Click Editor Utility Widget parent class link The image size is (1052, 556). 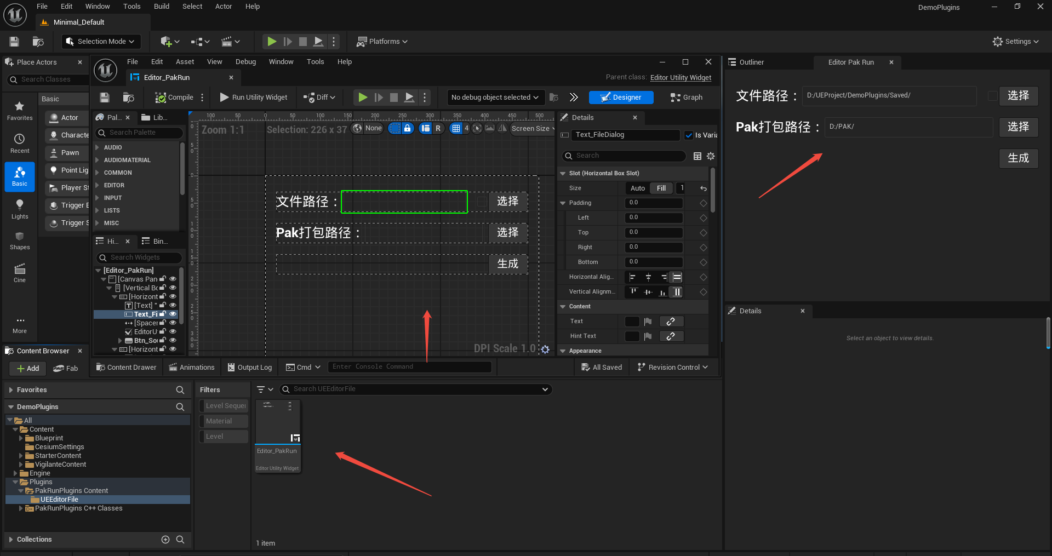681,78
